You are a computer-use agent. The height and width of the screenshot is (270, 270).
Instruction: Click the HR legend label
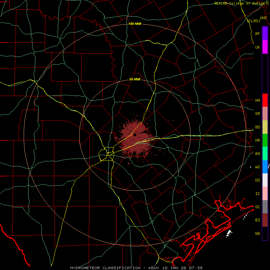(x=257, y=140)
